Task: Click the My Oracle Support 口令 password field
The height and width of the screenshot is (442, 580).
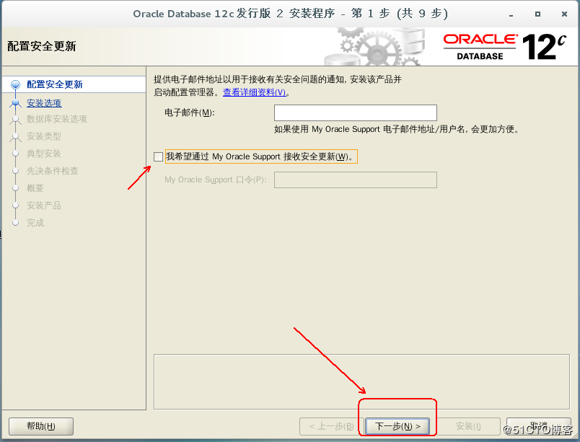Action: click(x=356, y=180)
